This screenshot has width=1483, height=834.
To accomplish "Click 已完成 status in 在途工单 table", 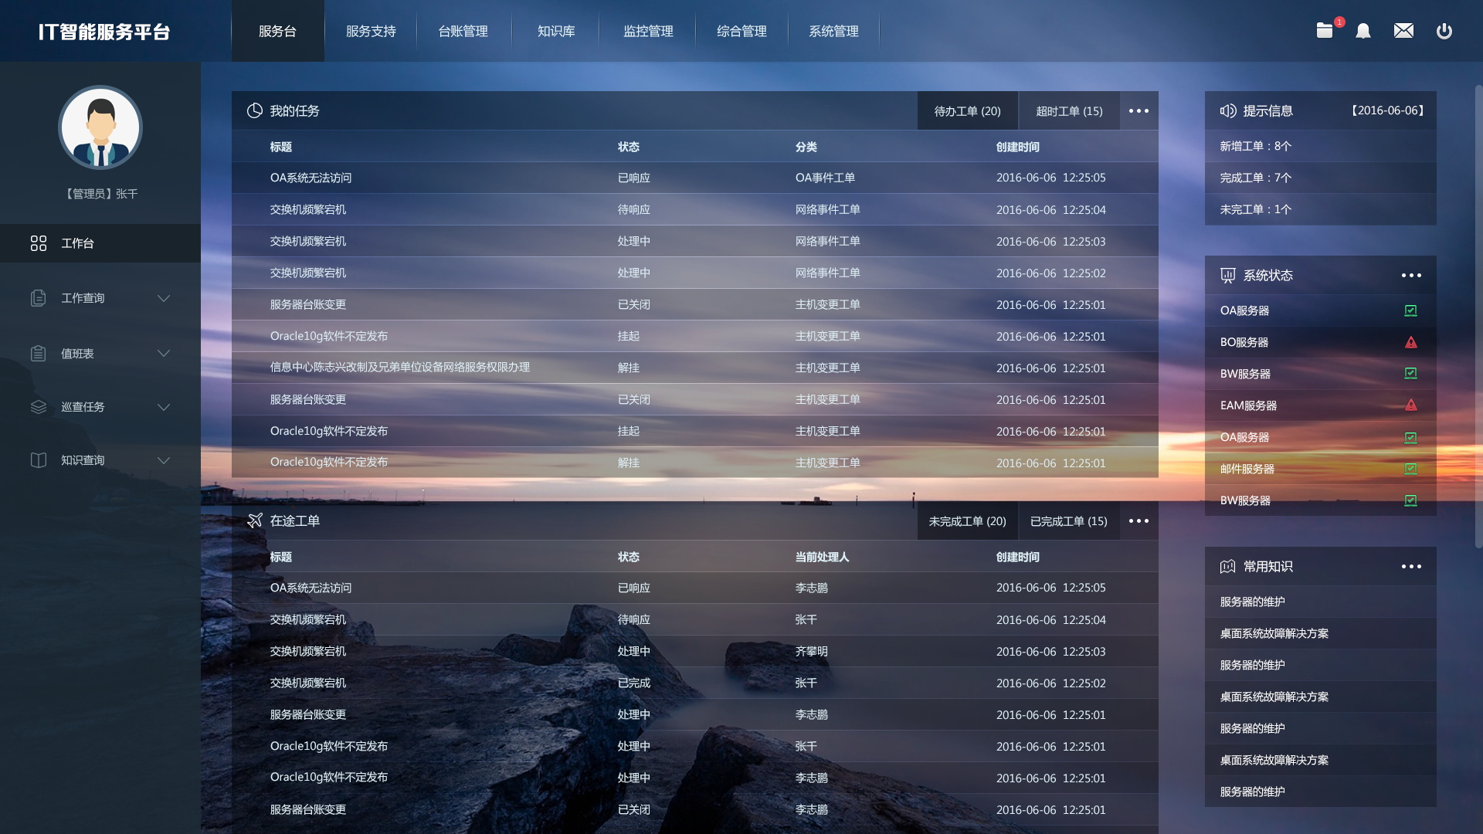I will click(x=633, y=683).
